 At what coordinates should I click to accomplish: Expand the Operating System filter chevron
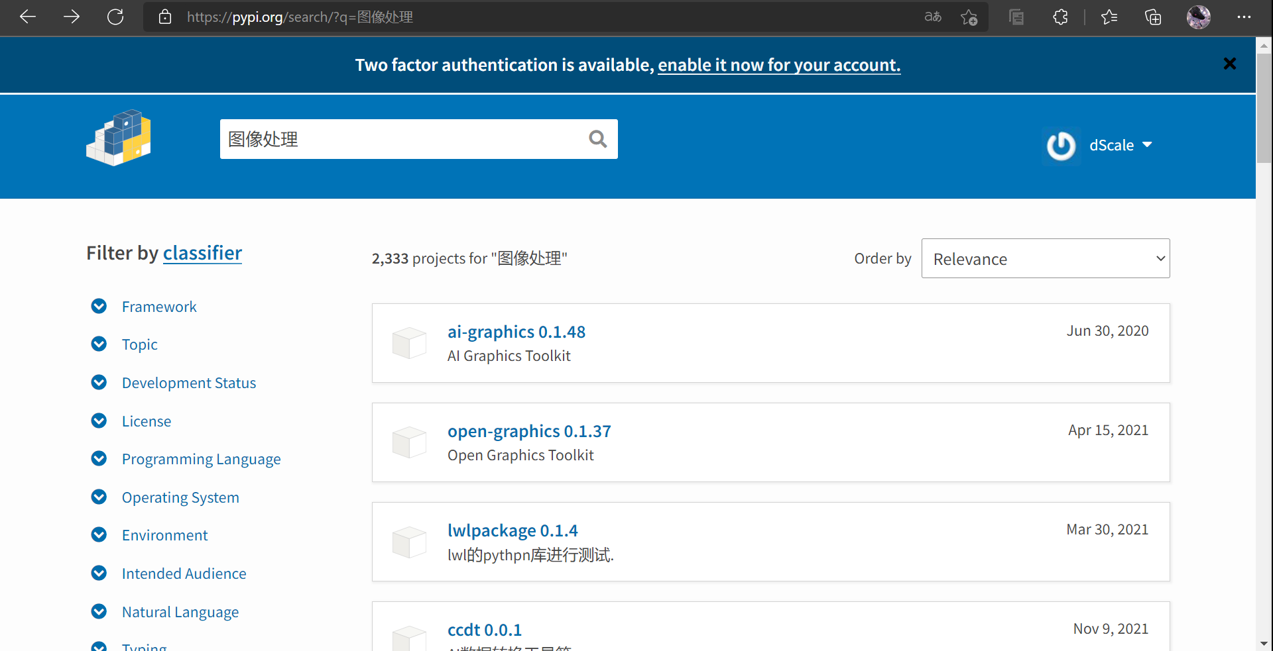coord(99,497)
